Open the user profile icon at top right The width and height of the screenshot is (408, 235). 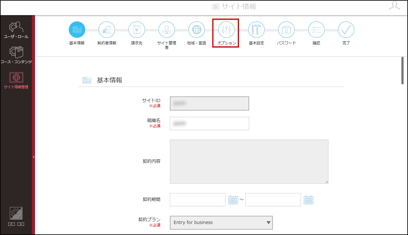point(394,6)
